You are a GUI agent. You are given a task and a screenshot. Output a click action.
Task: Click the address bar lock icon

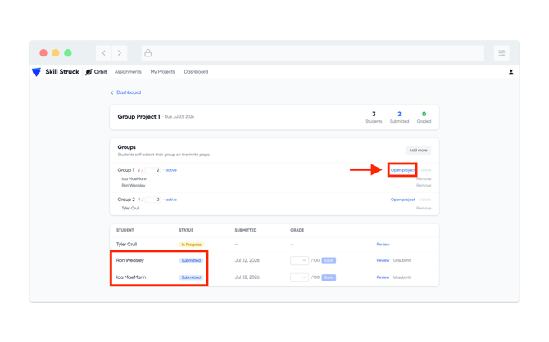click(148, 53)
